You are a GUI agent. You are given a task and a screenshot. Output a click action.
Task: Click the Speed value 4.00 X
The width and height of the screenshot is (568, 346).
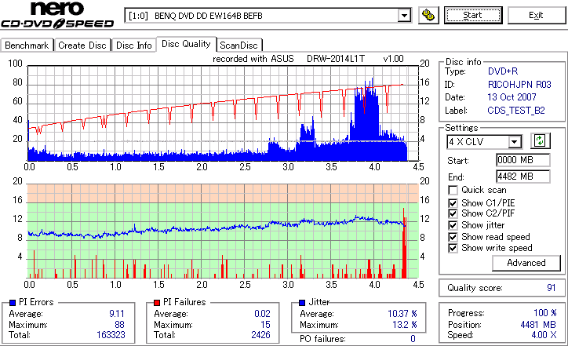[544, 335]
